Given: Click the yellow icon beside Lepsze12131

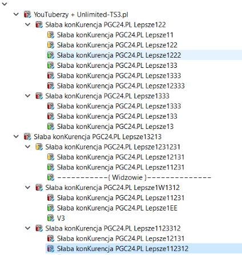Looking at the screenshot, I should (51, 157).
